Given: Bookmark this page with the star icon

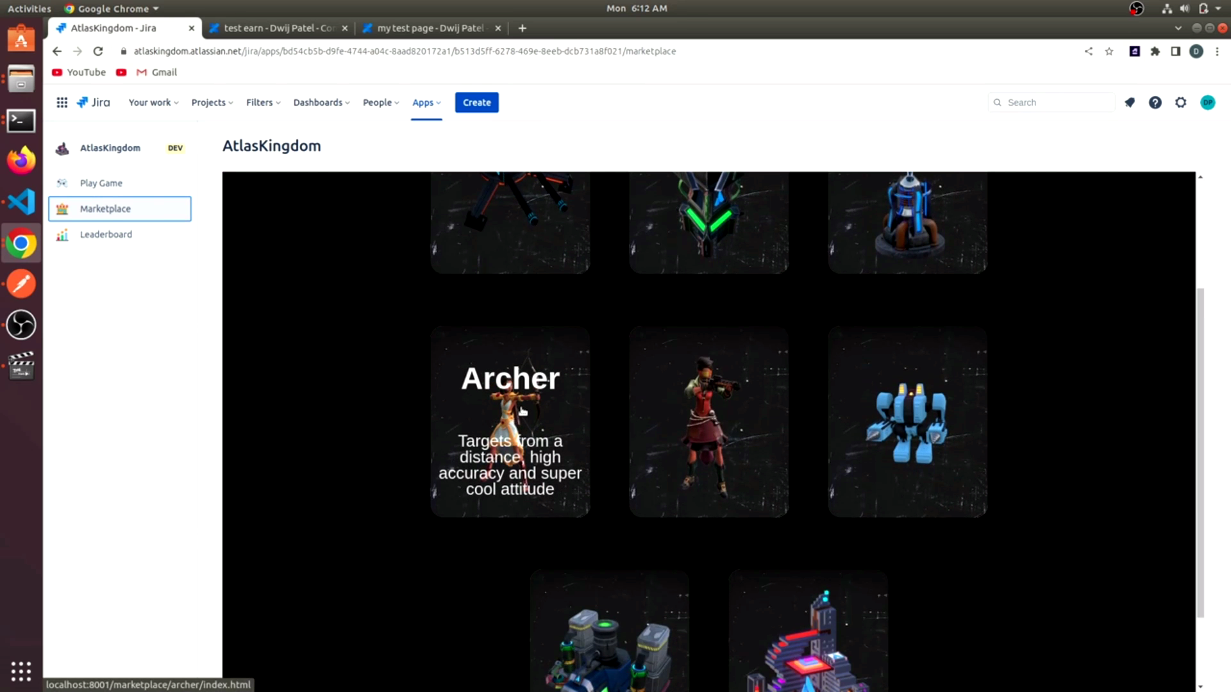Looking at the screenshot, I should [1109, 51].
